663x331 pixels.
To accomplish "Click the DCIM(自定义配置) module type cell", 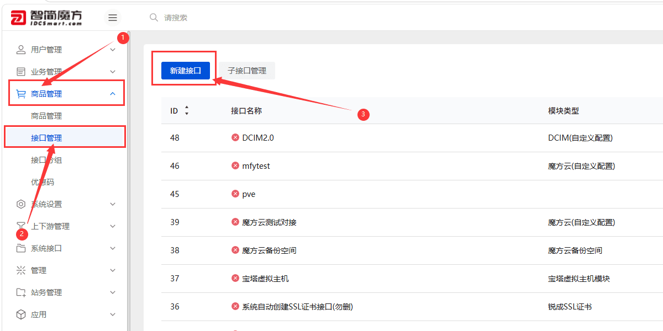I will click(581, 138).
